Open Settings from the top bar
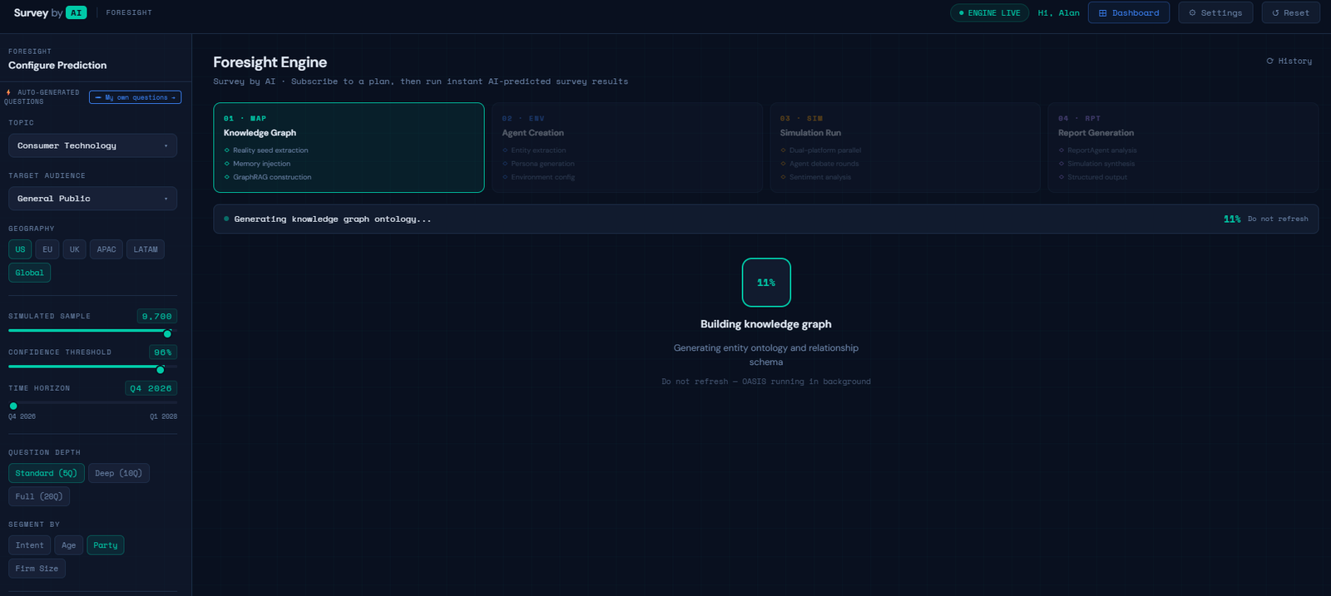Screen dimensions: 1331x596 1215,12
